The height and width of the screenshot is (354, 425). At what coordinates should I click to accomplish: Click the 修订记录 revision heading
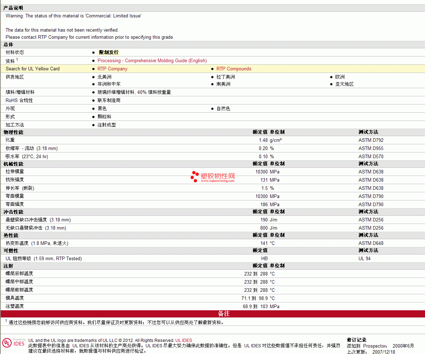pyautogui.click(x=356, y=340)
